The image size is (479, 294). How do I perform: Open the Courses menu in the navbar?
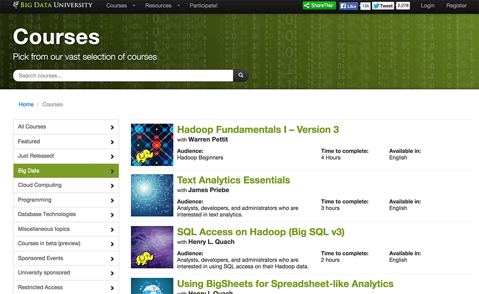[x=116, y=5]
